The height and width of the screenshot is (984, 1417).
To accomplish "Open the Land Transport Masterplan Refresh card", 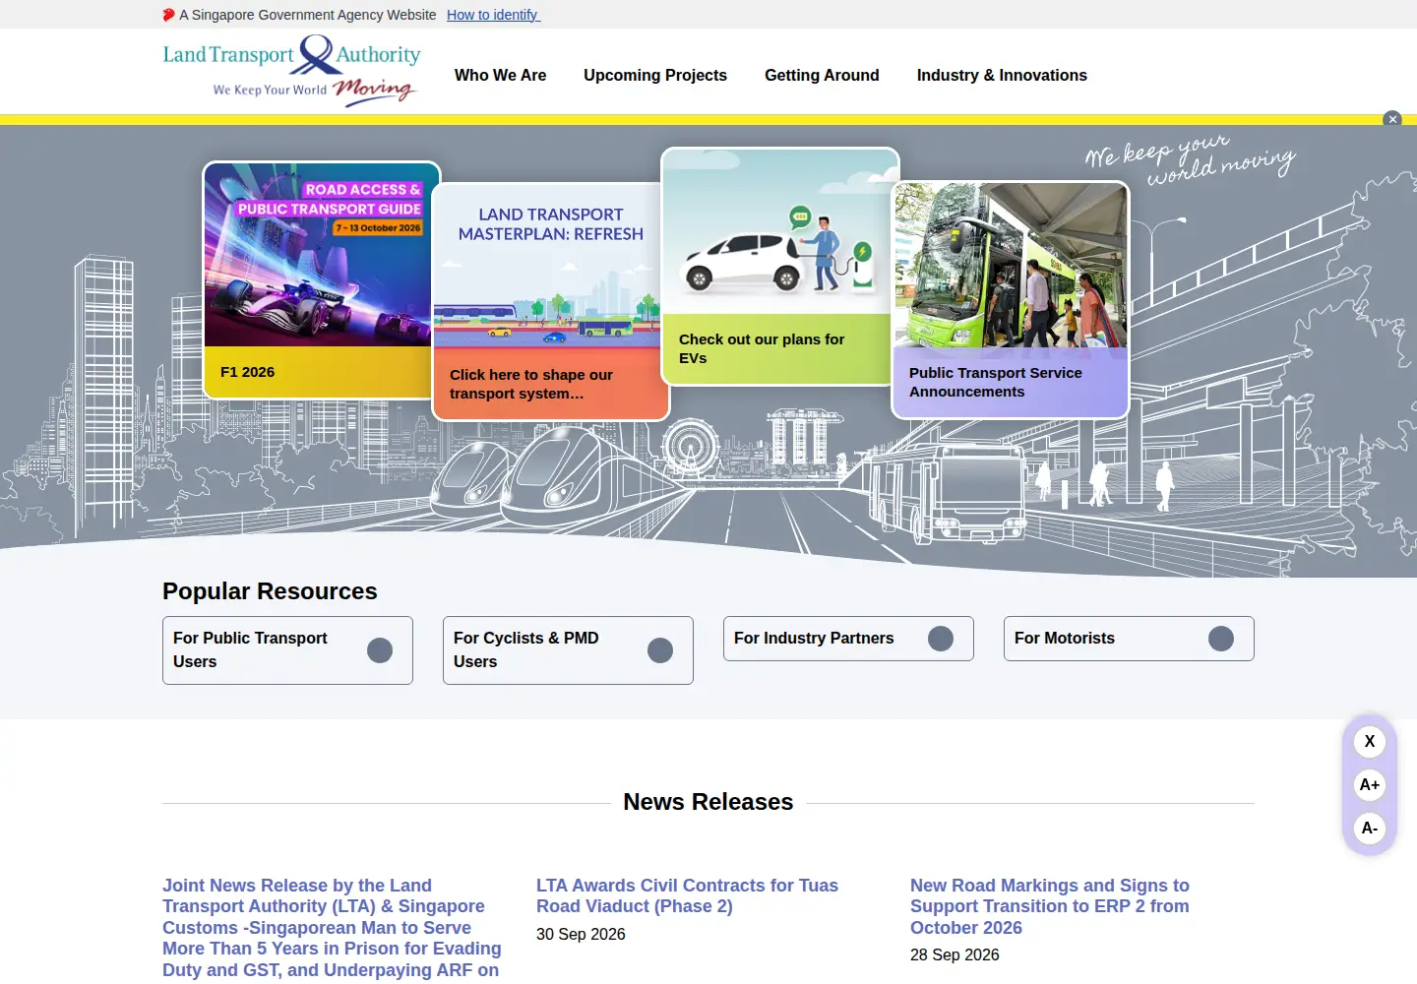I will click(551, 302).
